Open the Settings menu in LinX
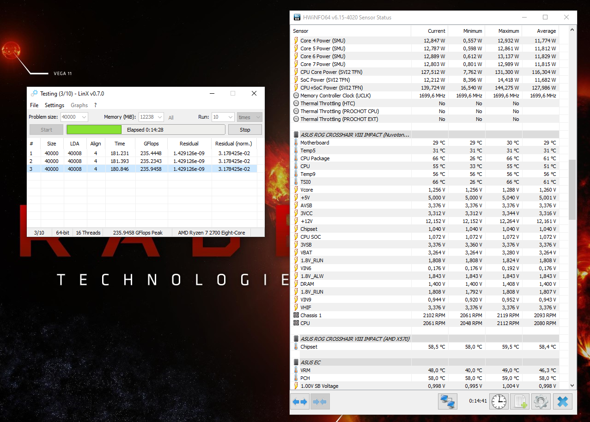590x422 pixels. (x=55, y=105)
